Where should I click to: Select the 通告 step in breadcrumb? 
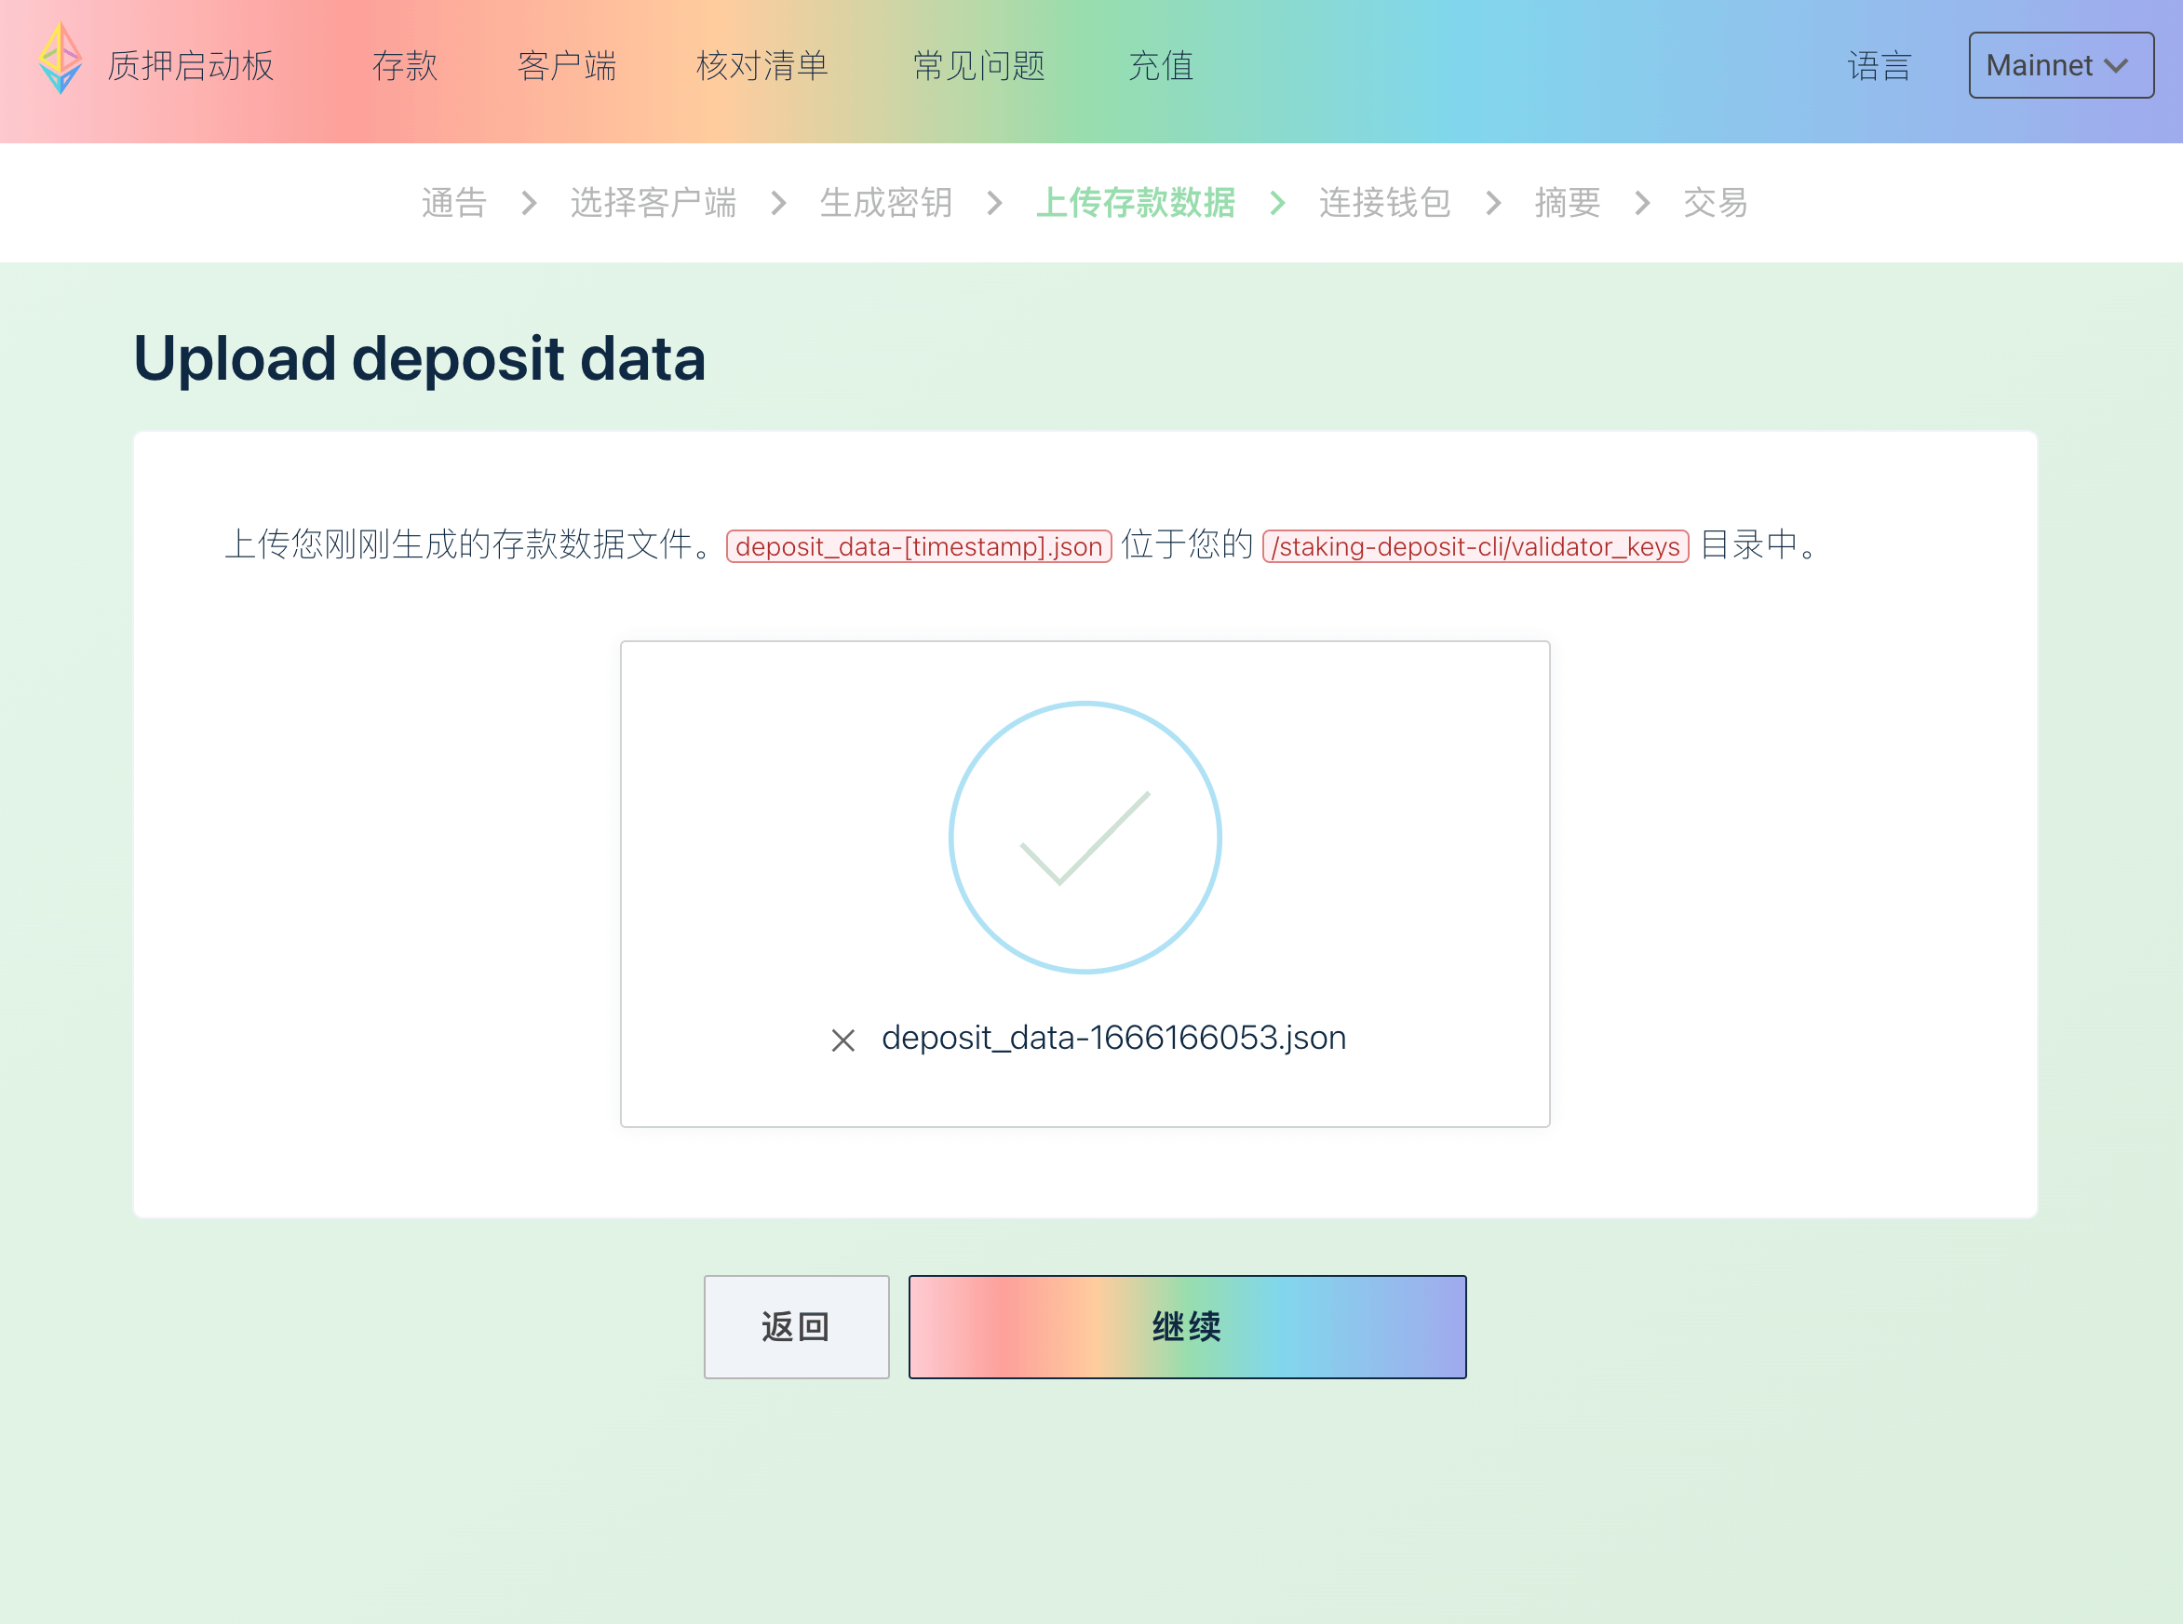coord(454,203)
